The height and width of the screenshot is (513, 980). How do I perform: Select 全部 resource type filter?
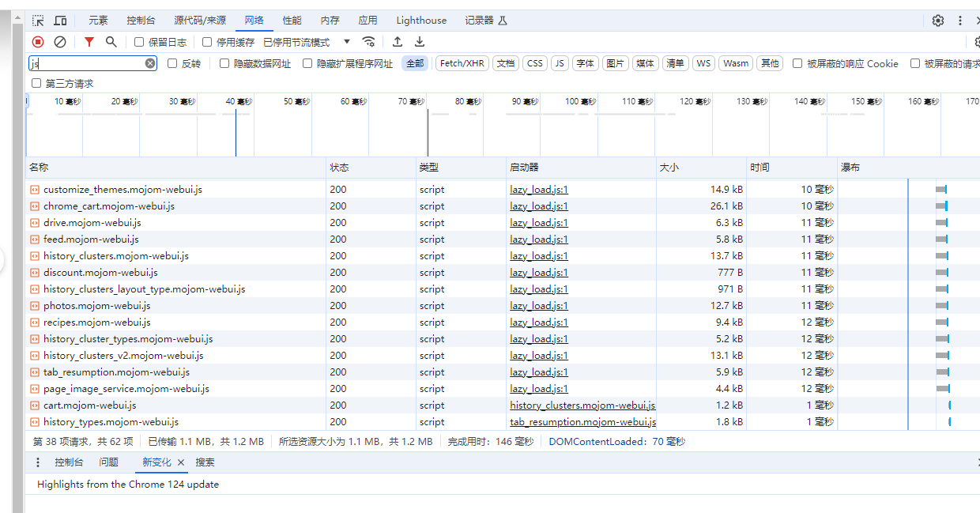tap(415, 63)
